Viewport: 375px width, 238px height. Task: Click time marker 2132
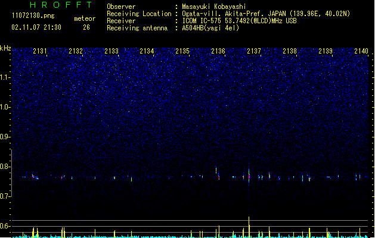[x=76, y=51]
